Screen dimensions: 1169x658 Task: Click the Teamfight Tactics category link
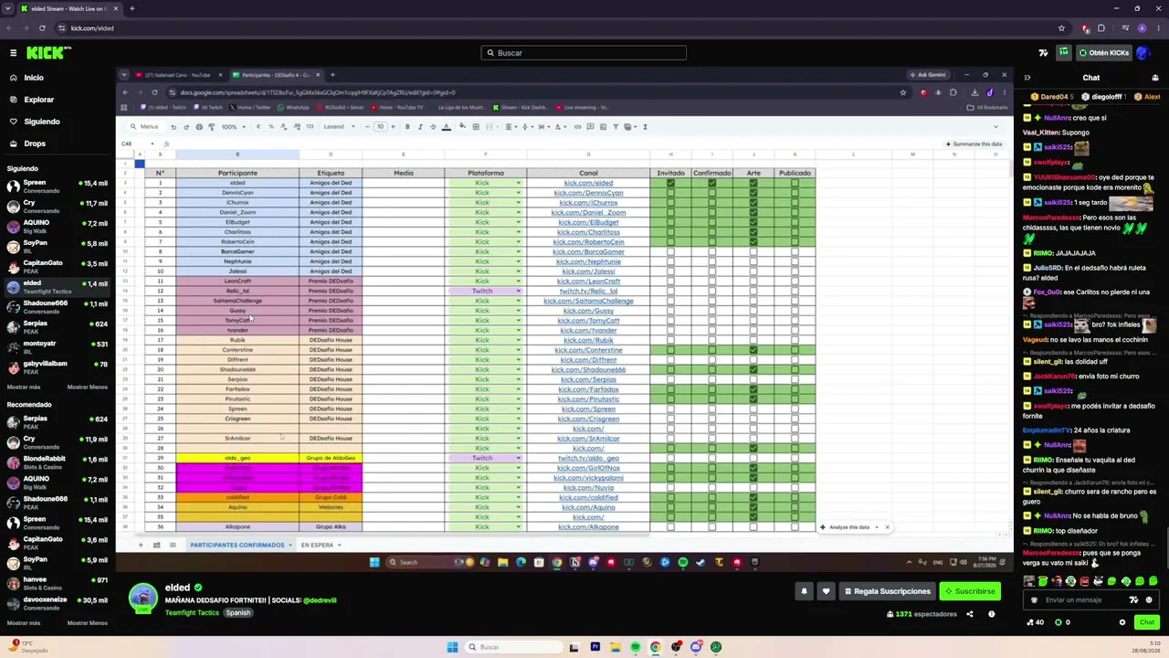pos(193,612)
